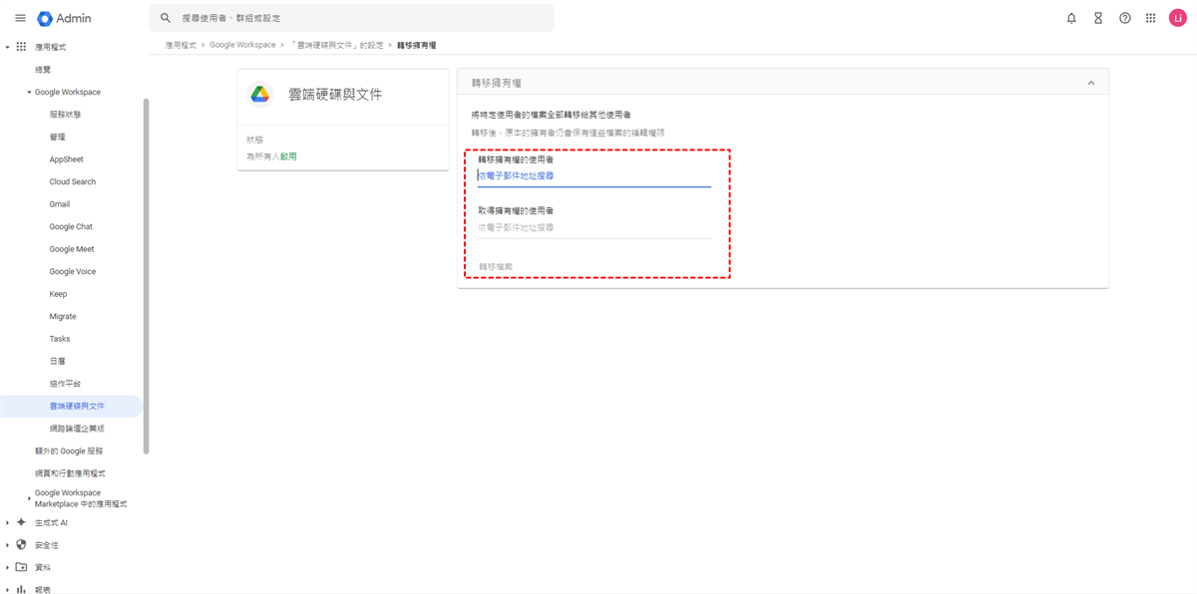Viewport: 1197px width, 594px height.
Task: Expand the 生成式 AI section arrow
Action: [x=8, y=522]
